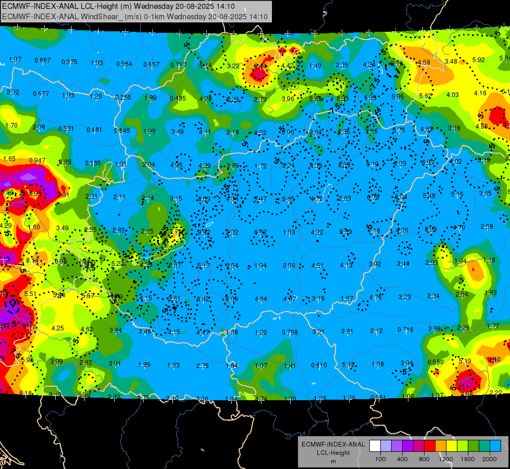Viewport: 510px width, 469px height.
Task: Select the medium violet legend swatch
Action: point(397,446)
